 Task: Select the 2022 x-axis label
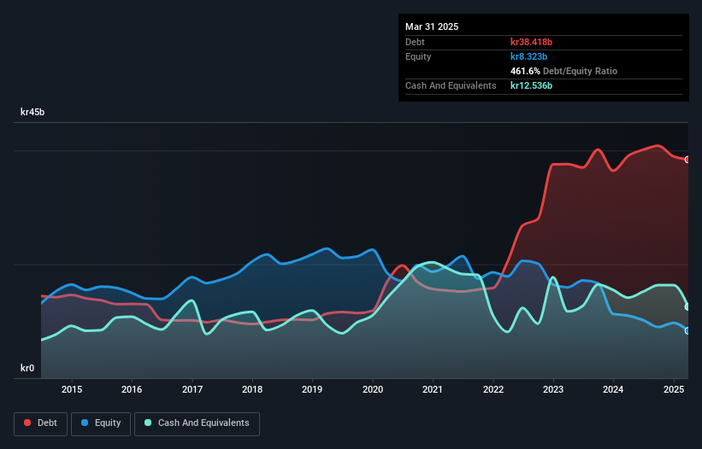pos(493,390)
